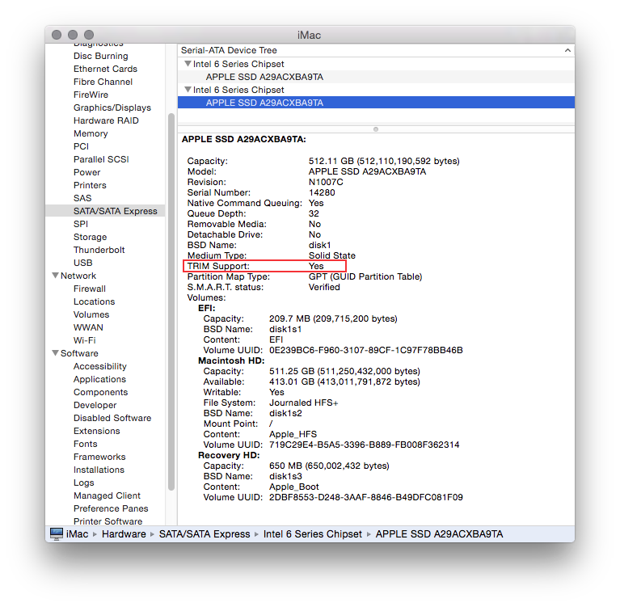Image resolution: width=620 pixels, height=607 pixels.
Task: Click the BSD Name value disk1s2
Action: click(285, 413)
